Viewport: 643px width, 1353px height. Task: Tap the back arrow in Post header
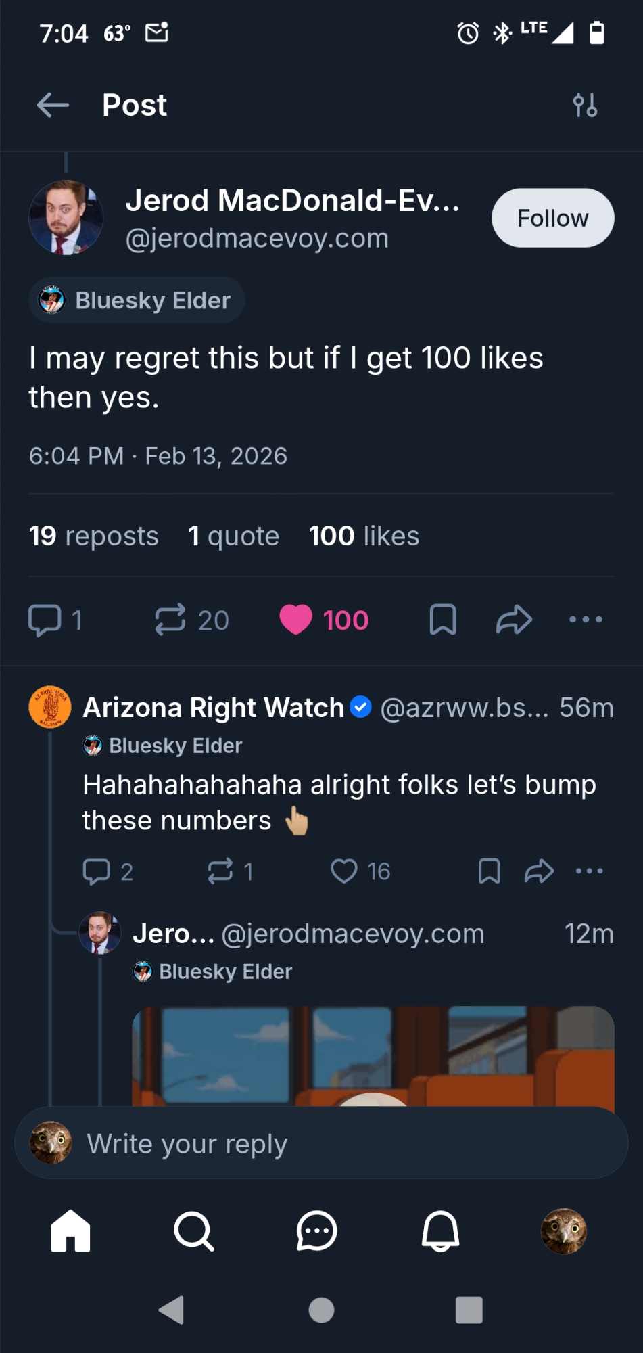(53, 106)
